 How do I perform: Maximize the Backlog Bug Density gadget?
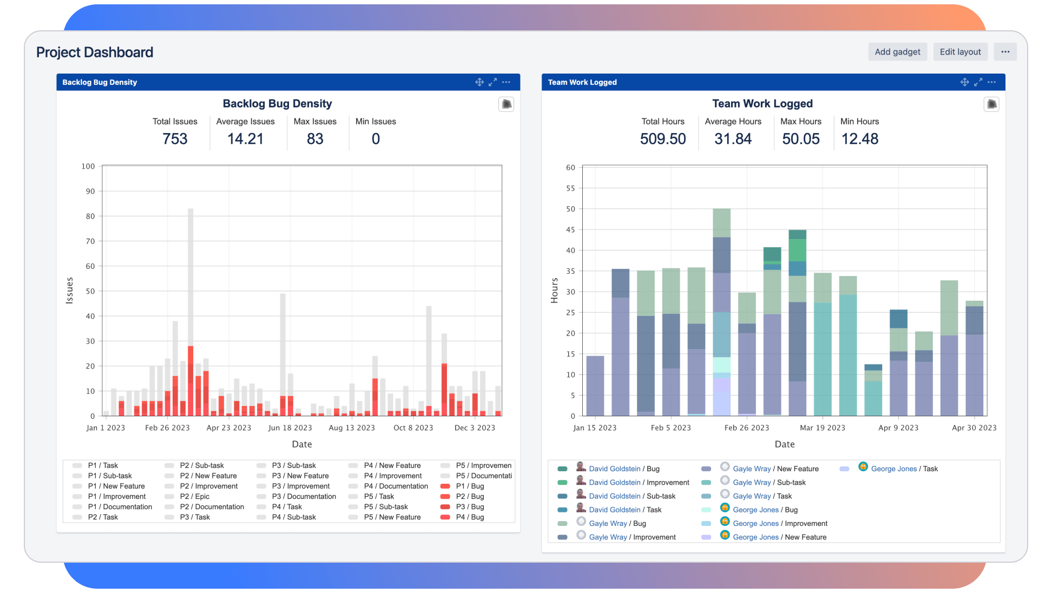coord(492,82)
